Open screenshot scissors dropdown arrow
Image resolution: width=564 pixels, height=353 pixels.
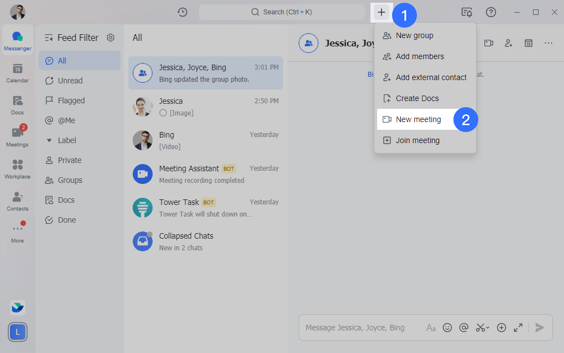(488, 328)
